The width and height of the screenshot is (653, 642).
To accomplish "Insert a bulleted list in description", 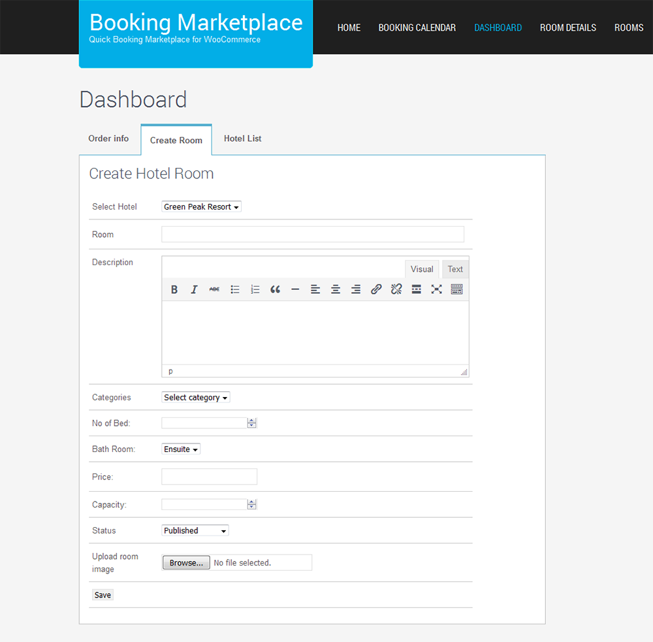I will click(235, 289).
